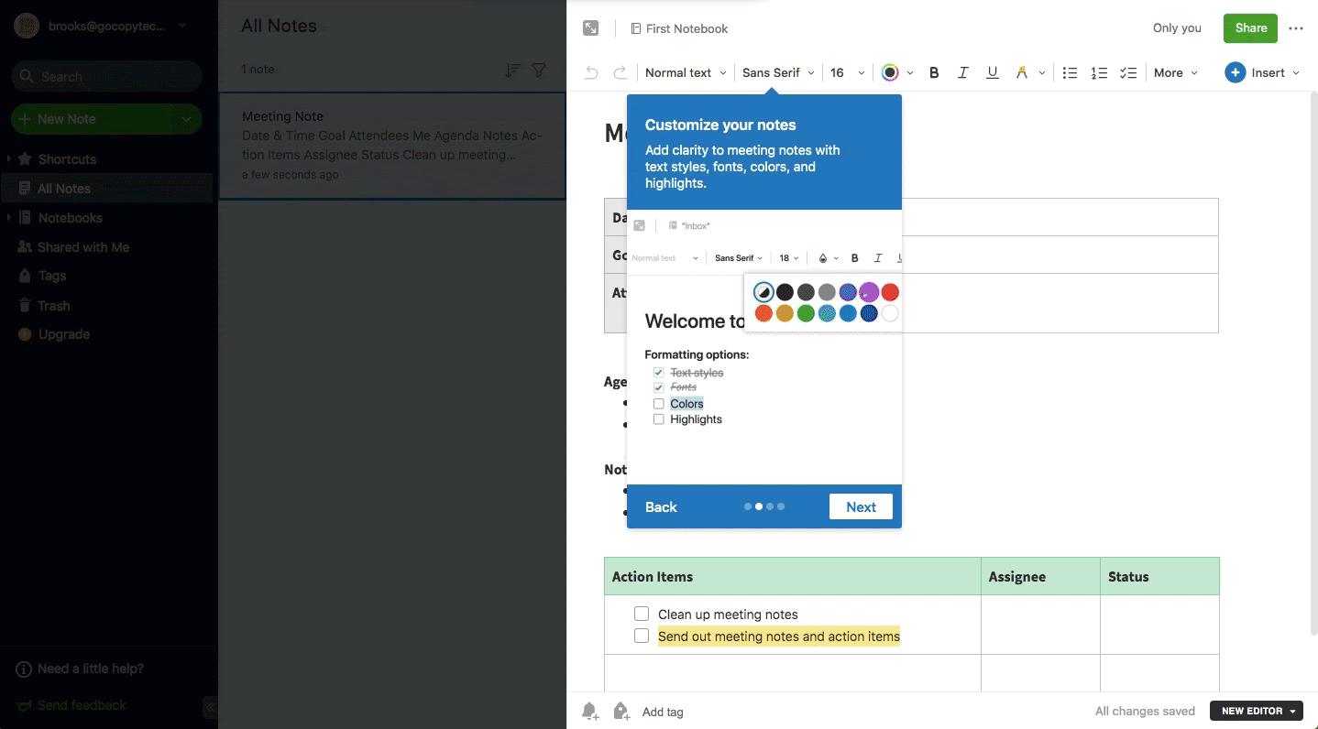1318x729 pixels.
Task: Open the Normal text style dropdown
Action: coord(686,73)
